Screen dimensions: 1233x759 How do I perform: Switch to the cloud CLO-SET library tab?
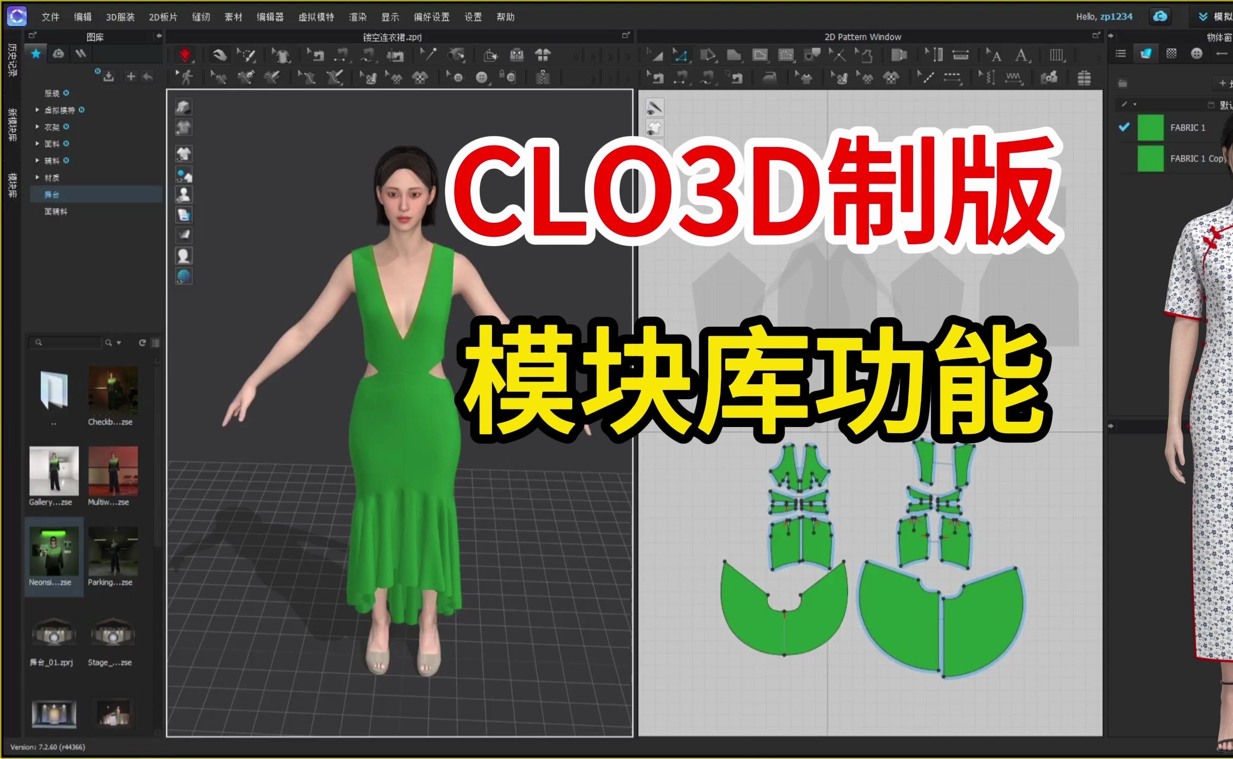(59, 54)
